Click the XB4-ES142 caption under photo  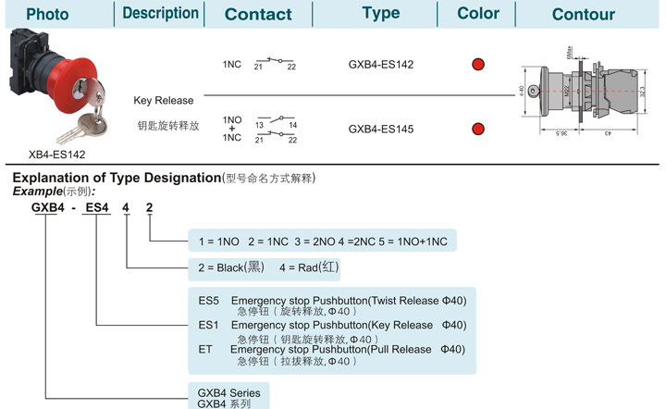57,155
